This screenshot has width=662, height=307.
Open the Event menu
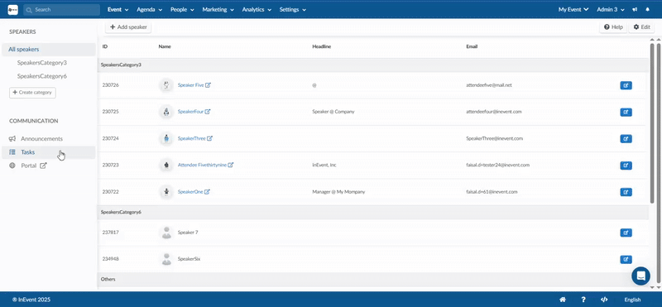pyautogui.click(x=118, y=9)
